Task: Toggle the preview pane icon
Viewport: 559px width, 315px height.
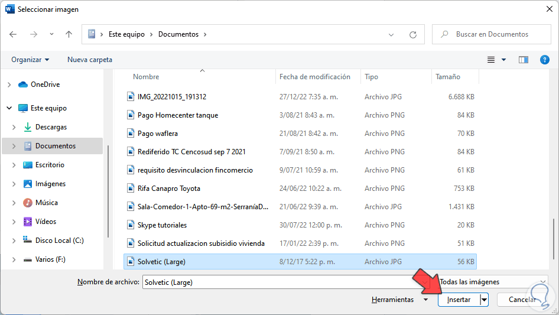Action: click(x=523, y=60)
